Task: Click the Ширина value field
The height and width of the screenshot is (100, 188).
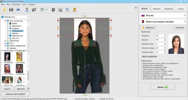Action: click(x=160, y=36)
